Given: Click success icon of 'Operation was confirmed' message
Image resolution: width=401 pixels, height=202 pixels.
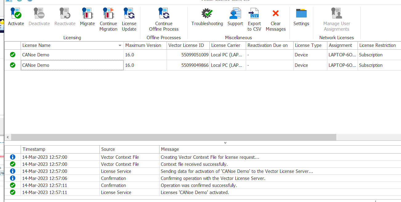Looking at the screenshot, I should coord(13,185).
